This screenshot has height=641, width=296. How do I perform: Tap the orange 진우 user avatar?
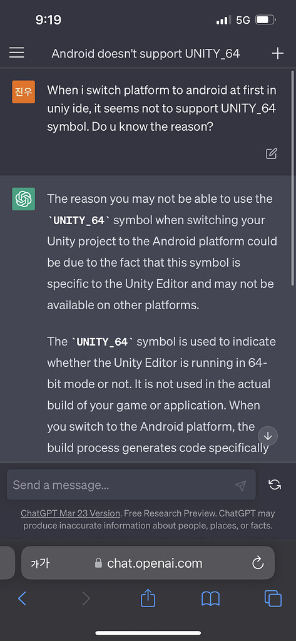[x=23, y=91]
